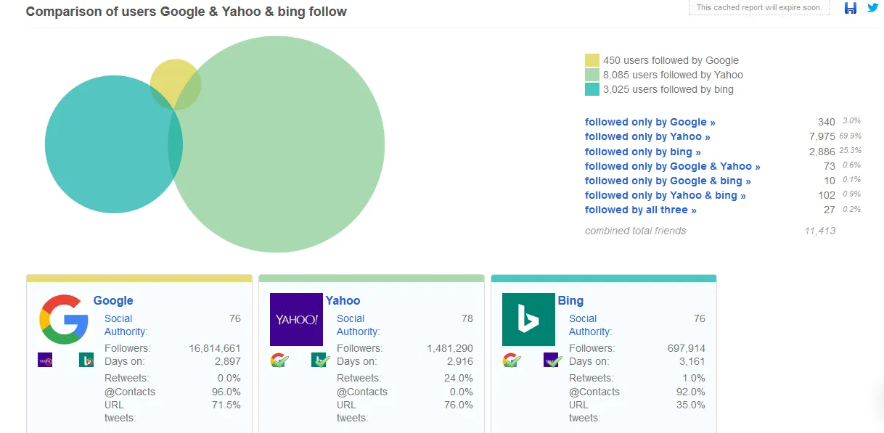Click Google's URL tweets value 71.5%
The image size is (884, 433).
[x=226, y=405]
